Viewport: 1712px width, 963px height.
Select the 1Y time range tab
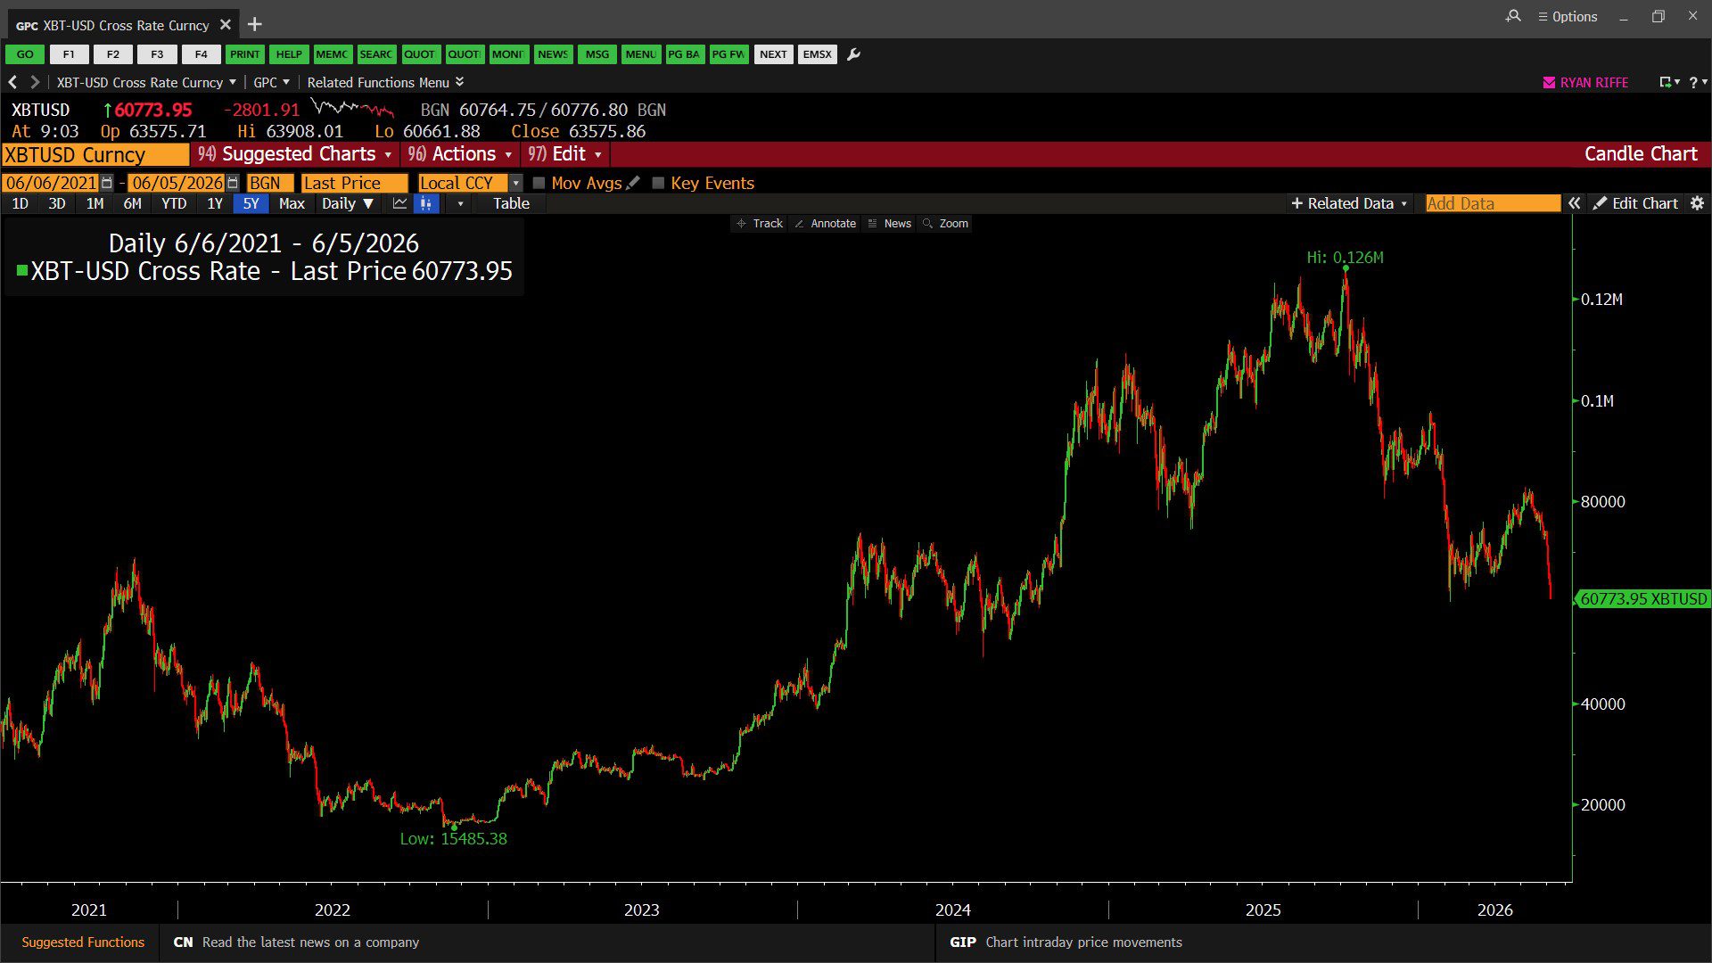tap(215, 203)
